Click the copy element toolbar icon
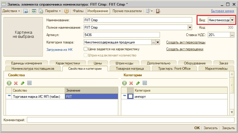This screenshot has height=133, width=238. click(x=41, y=11)
